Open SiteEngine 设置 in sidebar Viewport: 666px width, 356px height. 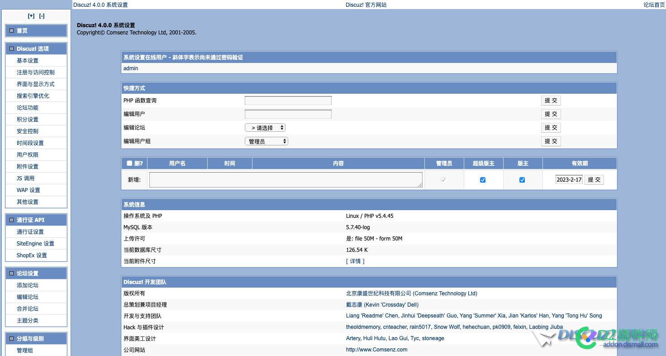pyautogui.click(x=35, y=244)
